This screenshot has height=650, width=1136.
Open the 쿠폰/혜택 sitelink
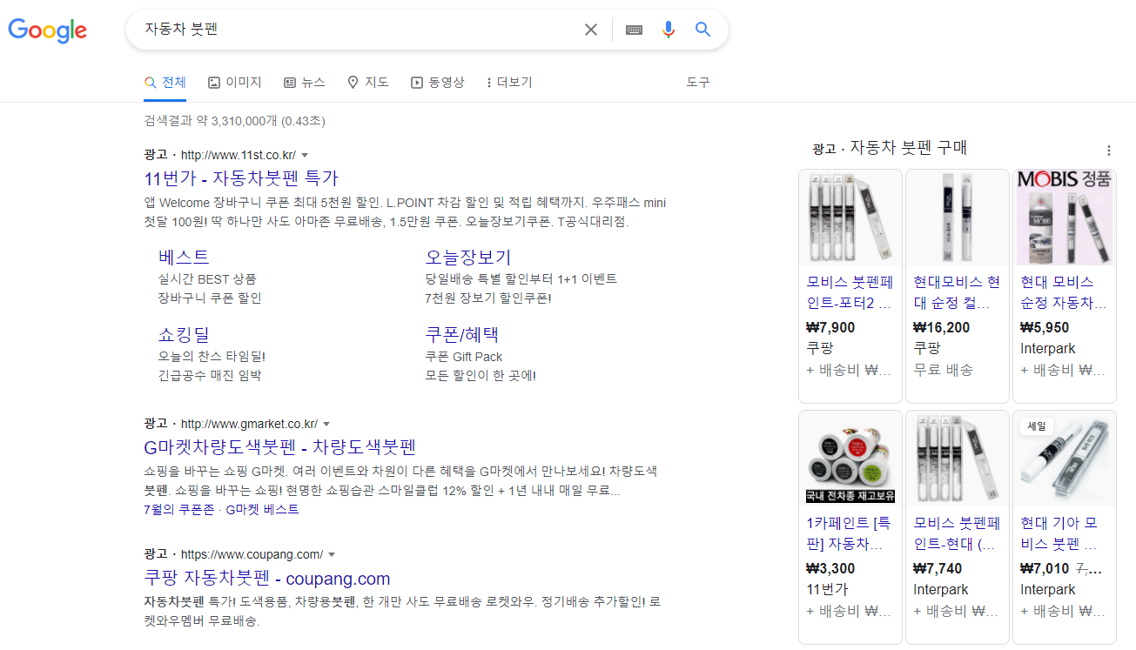[462, 335]
